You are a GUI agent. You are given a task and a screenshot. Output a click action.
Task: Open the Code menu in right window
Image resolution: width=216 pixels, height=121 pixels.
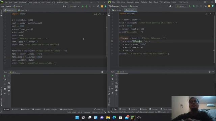(137, 2)
